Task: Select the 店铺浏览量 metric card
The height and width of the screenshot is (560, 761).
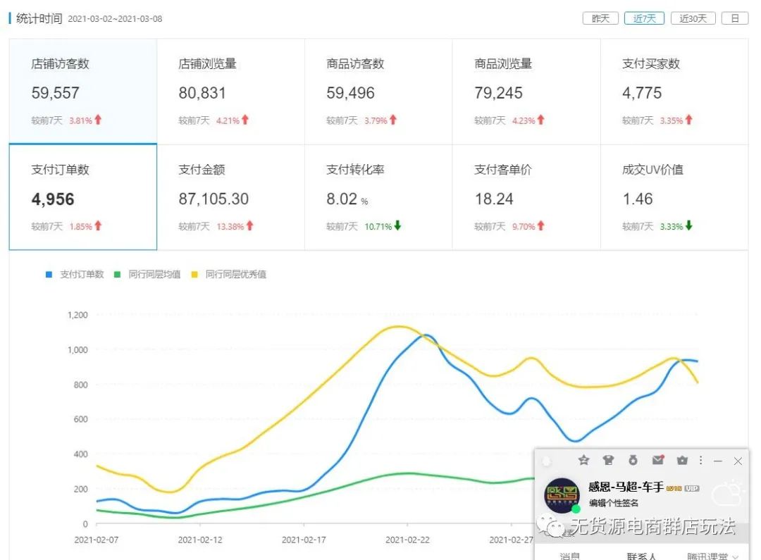Action: 231,92
